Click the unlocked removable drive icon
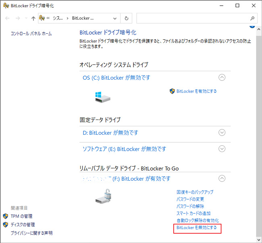 [x=104, y=196]
